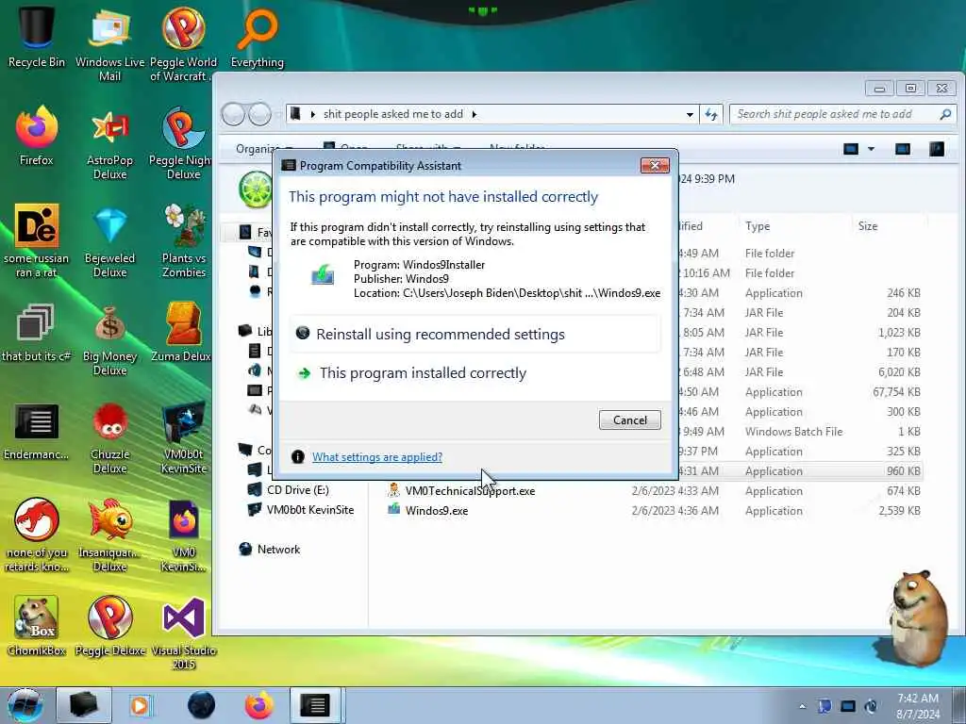Screen dimensions: 966x724
Task: Open Insaniquarium Deluxe desktop icon
Action: click(x=109, y=535)
